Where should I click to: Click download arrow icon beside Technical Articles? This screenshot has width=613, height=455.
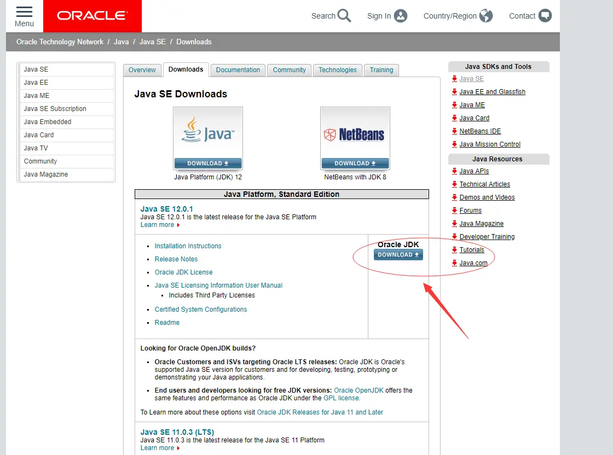pos(454,184)
